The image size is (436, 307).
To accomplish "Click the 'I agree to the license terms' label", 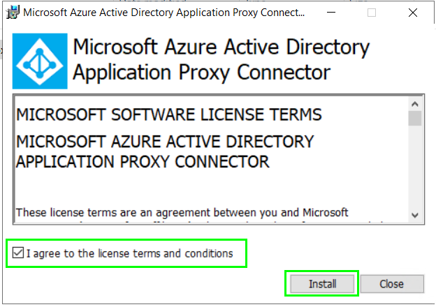I will (129, 254).
